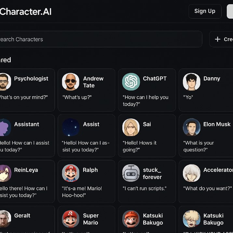Click "How can I help you today?" greeting
233x233 pixels.
[146, 101]
